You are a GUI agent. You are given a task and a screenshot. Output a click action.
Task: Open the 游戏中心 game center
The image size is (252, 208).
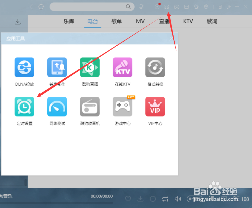tap(122, 107)
